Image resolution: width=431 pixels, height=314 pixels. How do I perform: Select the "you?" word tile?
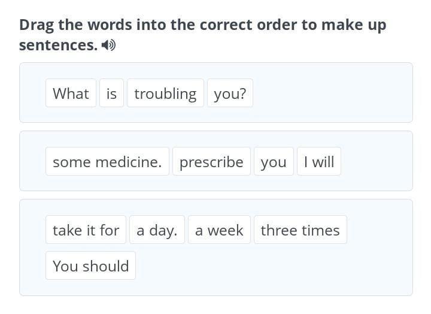(x=230, y=93)
